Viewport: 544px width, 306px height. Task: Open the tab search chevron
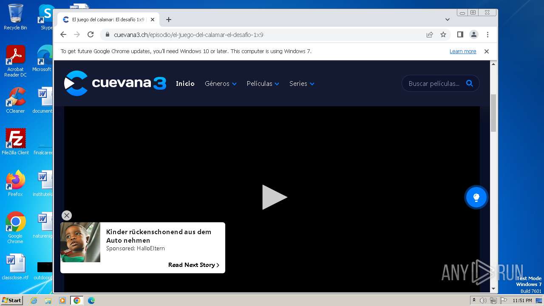tap(448, 20)
